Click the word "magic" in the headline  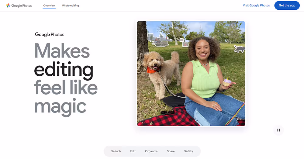tap(60, 107)
